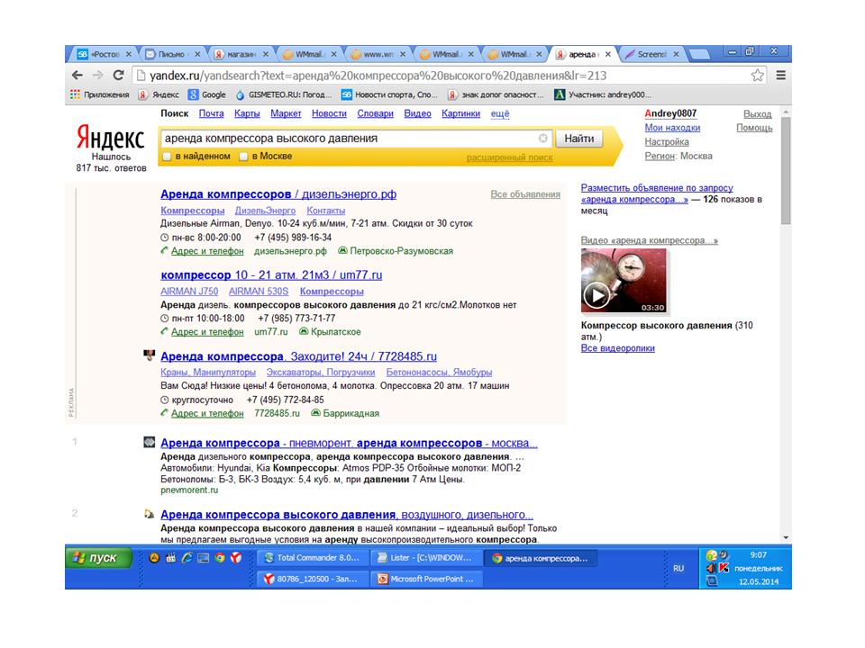Reload the page with the refresh icon
The height and width of the screenshot is (648, 865).
point(118,76)
